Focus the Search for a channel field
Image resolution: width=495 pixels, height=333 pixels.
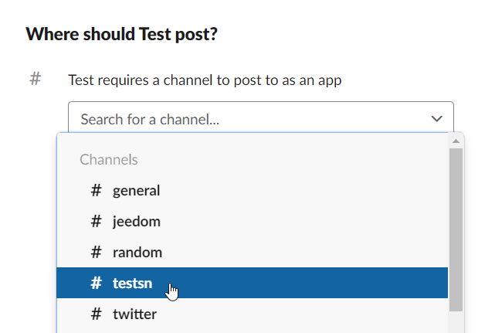coord(261,117)
